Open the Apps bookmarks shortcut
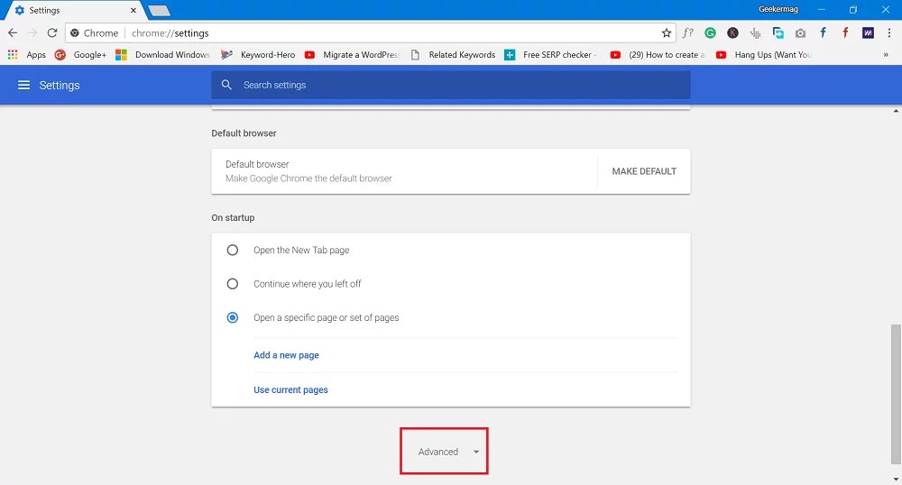This screenshot has height=485, width=902. point(27,55)
